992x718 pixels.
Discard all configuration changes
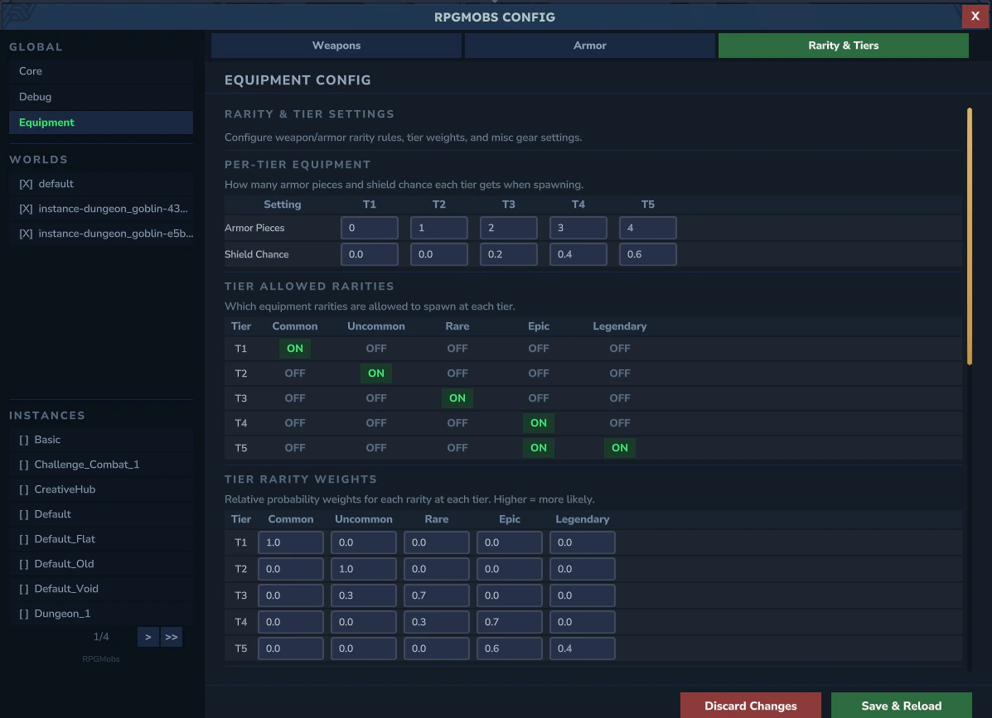tap(750, 706)
